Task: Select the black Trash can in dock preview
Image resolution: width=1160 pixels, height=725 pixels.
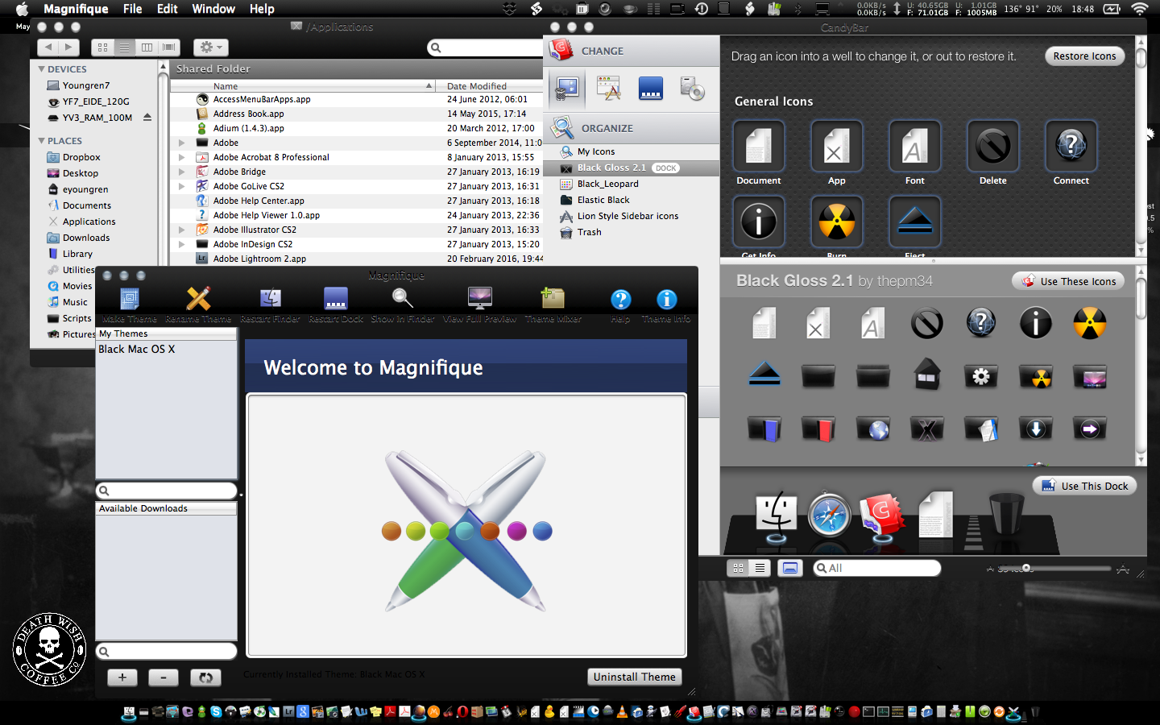Action: pos(1005,514)
